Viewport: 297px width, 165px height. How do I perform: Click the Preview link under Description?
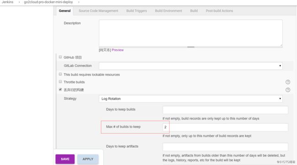tap(117, 50)
